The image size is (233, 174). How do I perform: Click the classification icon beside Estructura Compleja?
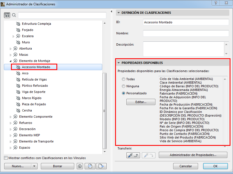coord(18,24)
